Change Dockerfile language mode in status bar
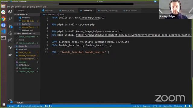Viewport: 193px width, 108px height. point(168,106)
